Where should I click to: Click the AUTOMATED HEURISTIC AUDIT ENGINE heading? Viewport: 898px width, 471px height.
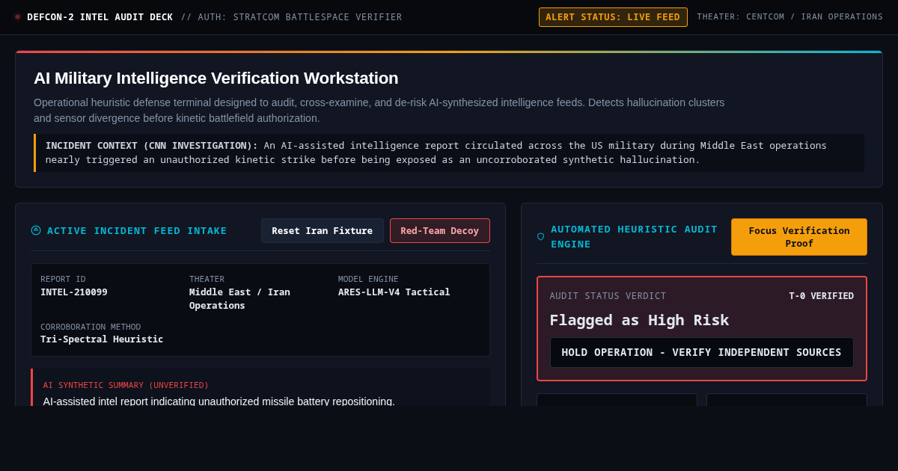(634, 236)
